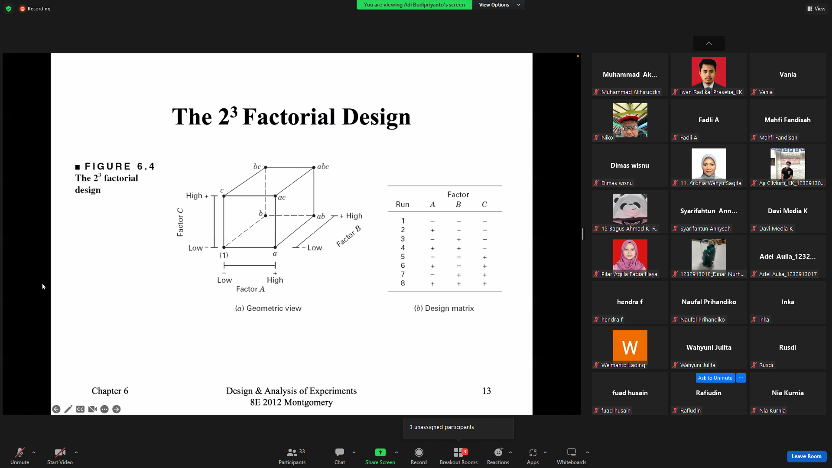Start recording with Record button
This screenshot has height=468, width=832.
(419, 456)
